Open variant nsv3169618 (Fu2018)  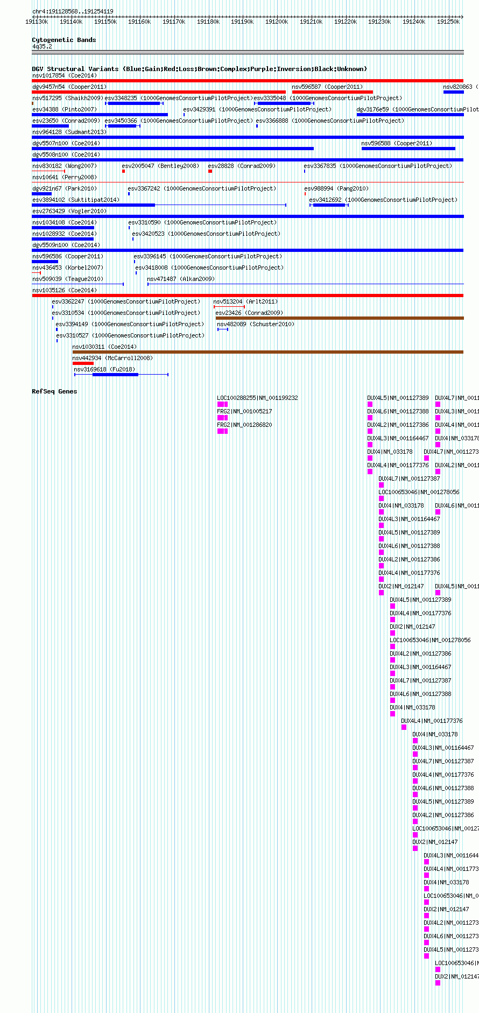tap(104, 369)
